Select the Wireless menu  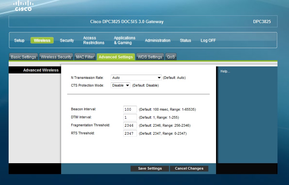click(42, 40)
